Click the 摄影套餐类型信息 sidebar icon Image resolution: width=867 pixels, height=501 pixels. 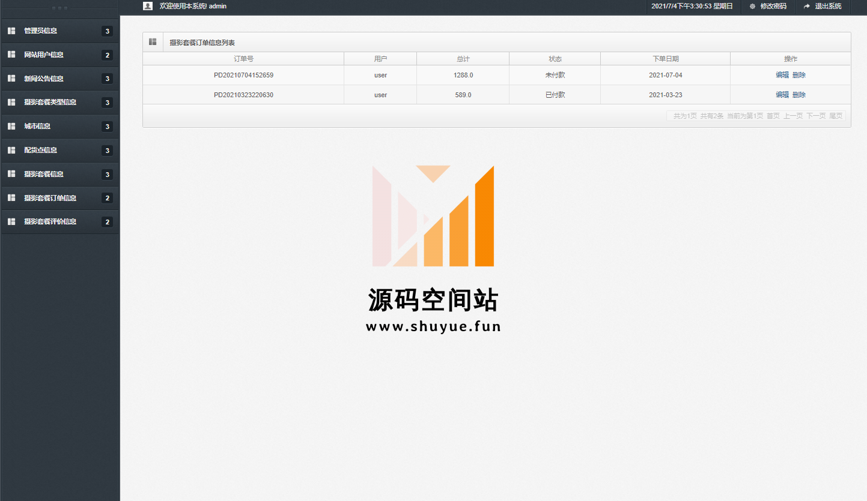[x=11, y=103]
